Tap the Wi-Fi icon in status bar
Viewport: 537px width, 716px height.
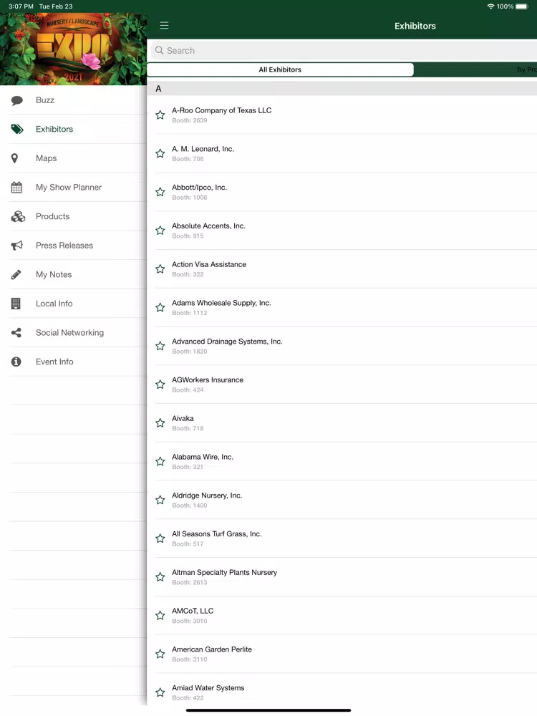pos(491,6)
